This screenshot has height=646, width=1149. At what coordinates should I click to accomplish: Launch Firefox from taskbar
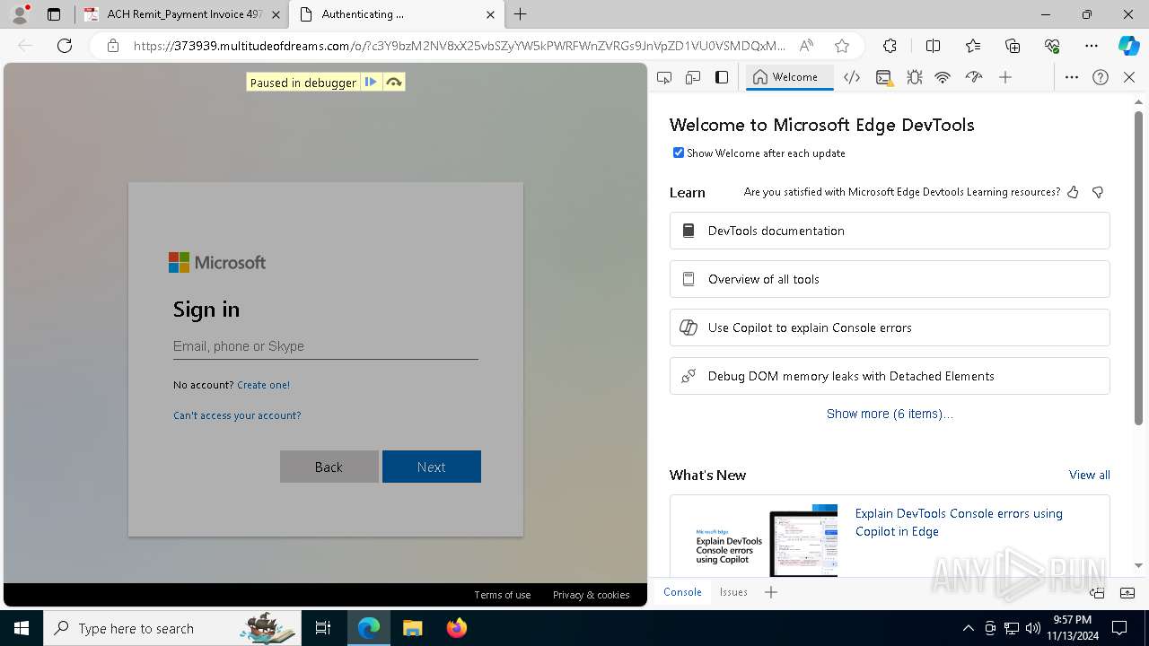click(x=456, y=628)
